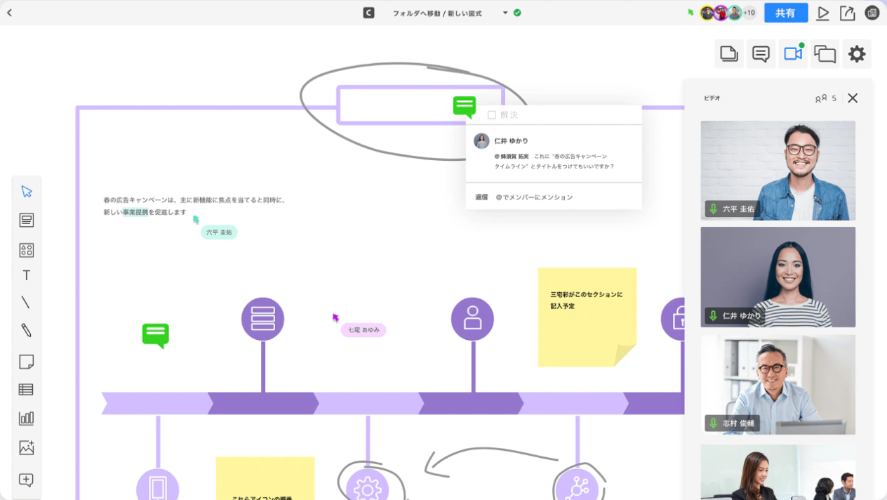Check the 解決 resolve checkbox on the comment
The width and height of the screenshot is (887, 500).
[x=492, y=114]
